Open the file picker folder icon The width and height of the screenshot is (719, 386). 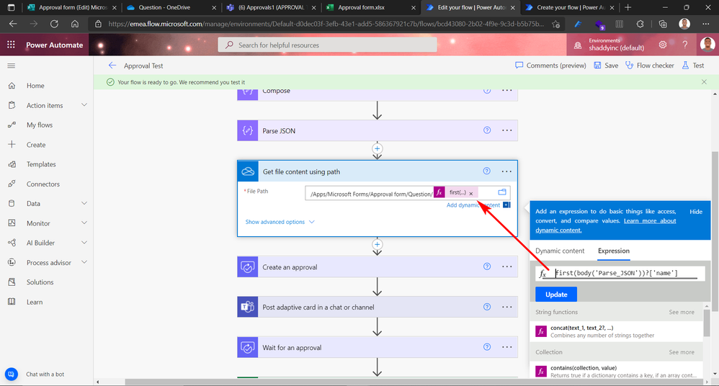[x=502, y=192]
